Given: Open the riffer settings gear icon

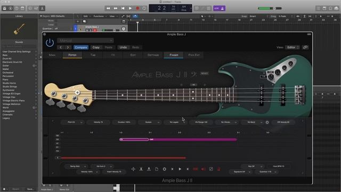Looking at the screenshot, I should point(165,169).
